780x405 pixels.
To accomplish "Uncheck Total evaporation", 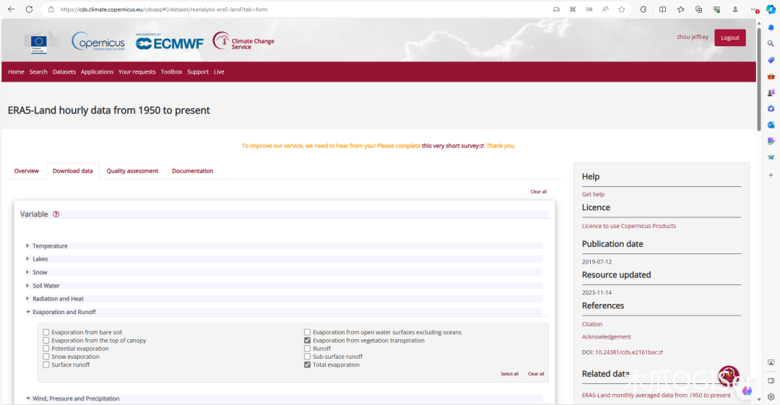I will point(308,365).
